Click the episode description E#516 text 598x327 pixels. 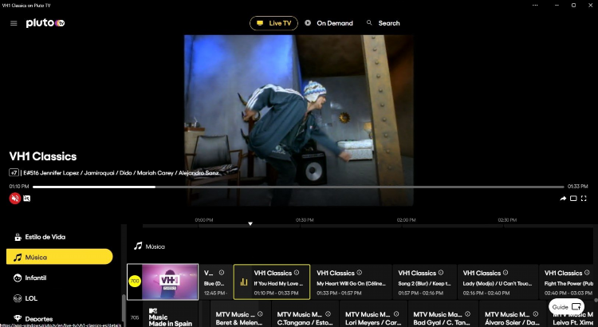(121, 173)
